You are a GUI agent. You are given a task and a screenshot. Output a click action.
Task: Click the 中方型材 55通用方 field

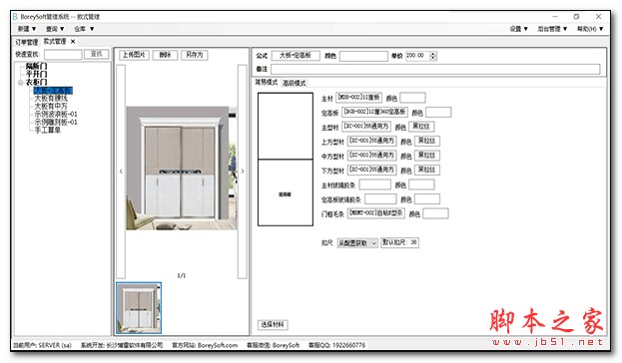pyautogui.click(x=372, y=155)
